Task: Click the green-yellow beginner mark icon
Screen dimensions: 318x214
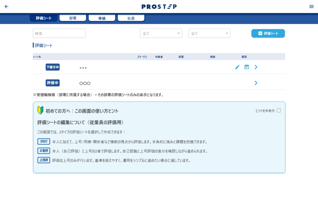Action: click(x=40, y=111)
